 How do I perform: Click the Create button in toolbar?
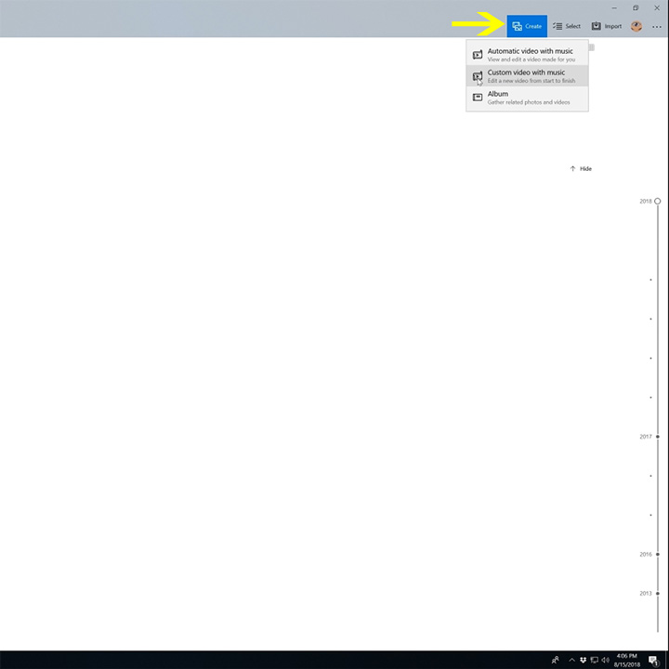[527, 26]
